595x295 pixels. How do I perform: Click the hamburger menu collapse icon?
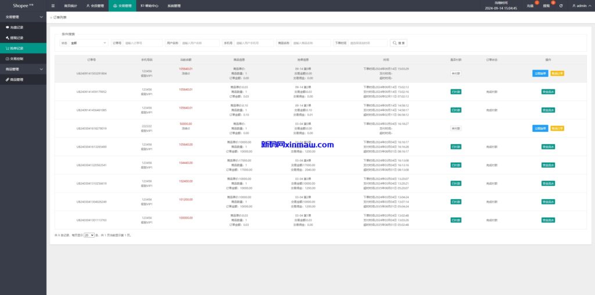tap(53, 6)
